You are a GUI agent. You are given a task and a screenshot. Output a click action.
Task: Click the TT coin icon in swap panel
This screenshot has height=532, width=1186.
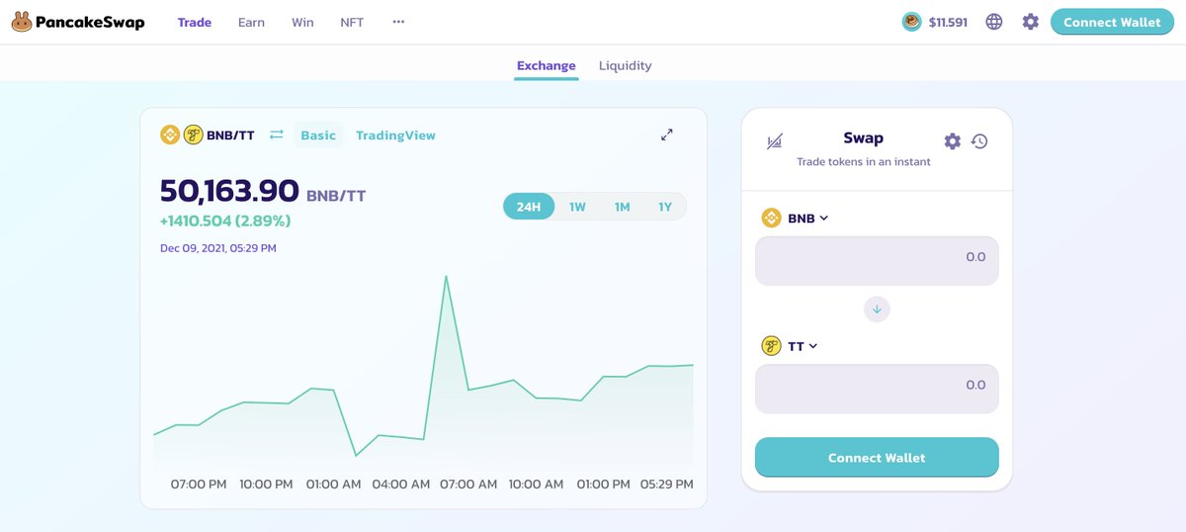pos(771,346)
